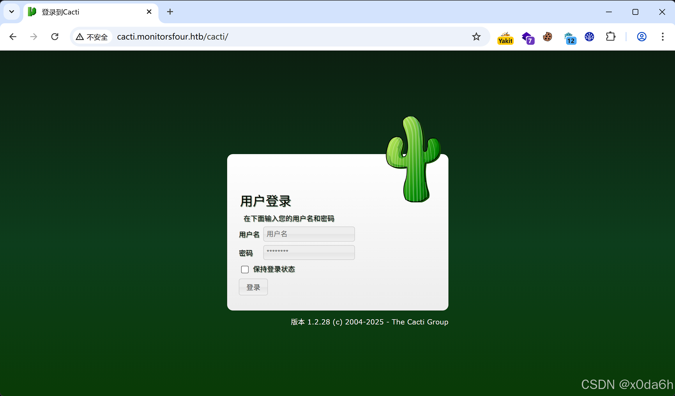This screenshot has height=396, width=675.
Task: Go back to the previous page
Action: pos(13,37)
